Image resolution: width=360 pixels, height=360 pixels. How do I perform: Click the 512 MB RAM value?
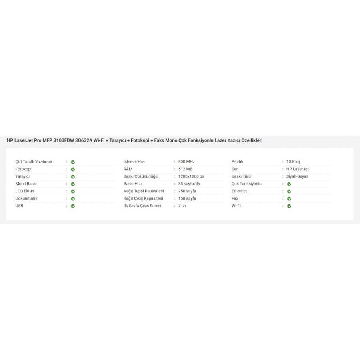pos(185,169)
